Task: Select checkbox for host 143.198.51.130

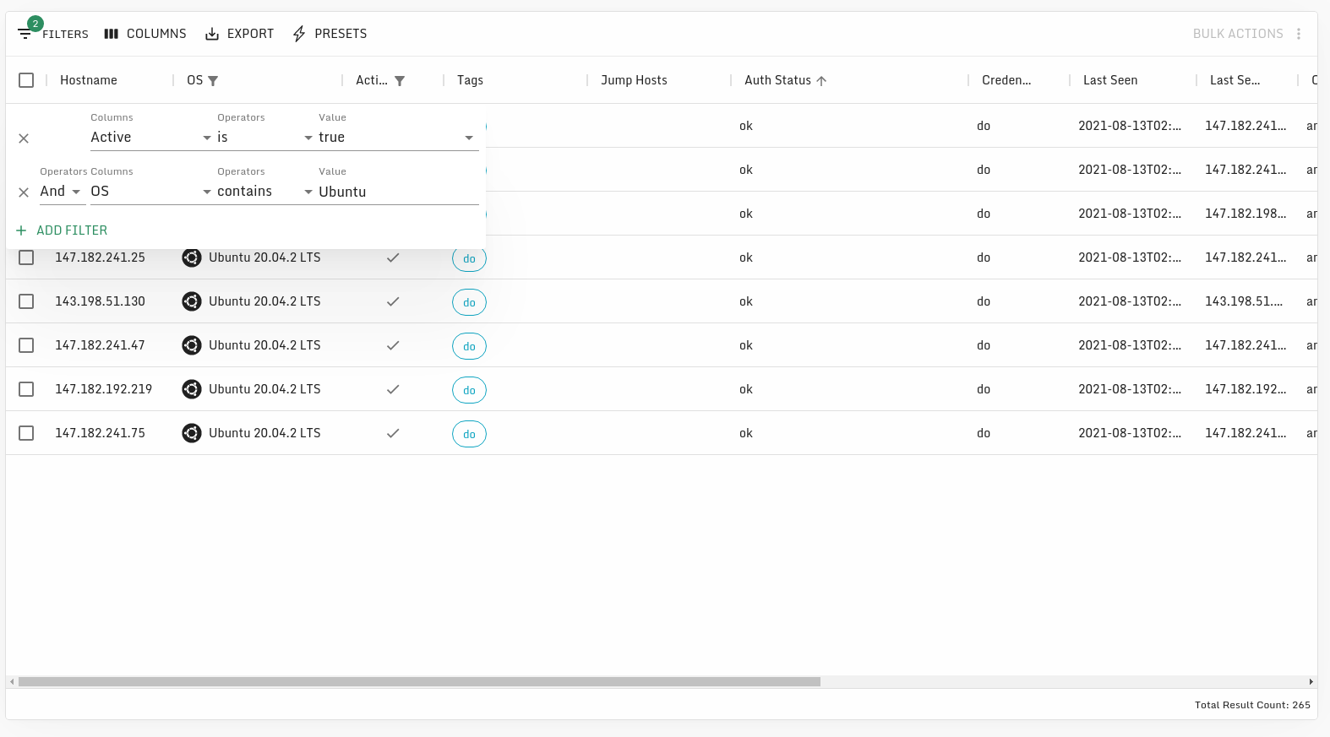Action: point(26,301)
